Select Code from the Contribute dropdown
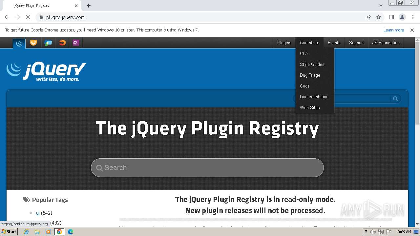This screenshot has width=420, height=236. coord(315,86)
